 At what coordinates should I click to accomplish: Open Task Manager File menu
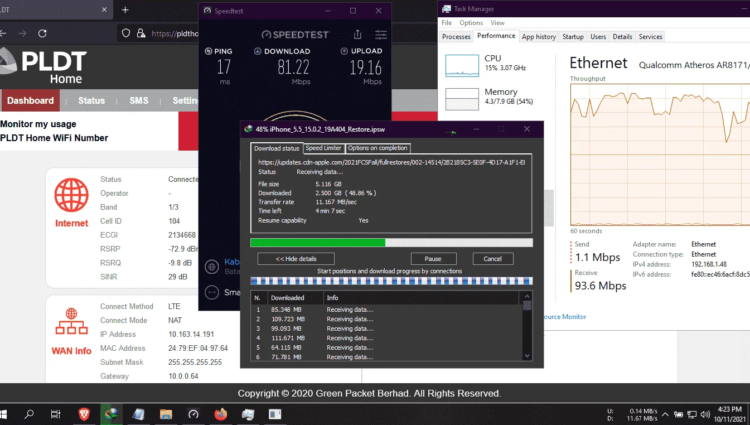point(447,23)
